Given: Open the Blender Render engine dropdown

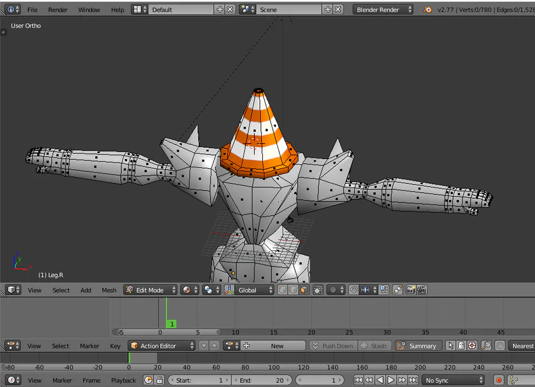Looking at the screenshot, I should (383, 9).
